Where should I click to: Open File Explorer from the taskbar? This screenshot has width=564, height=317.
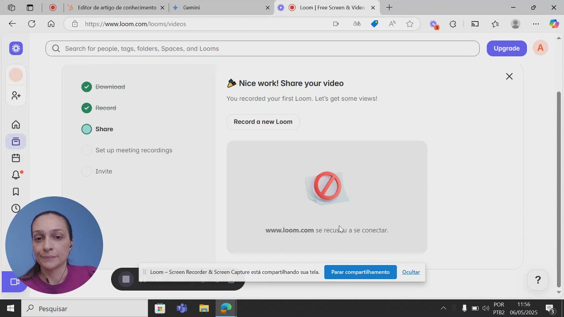204,309
